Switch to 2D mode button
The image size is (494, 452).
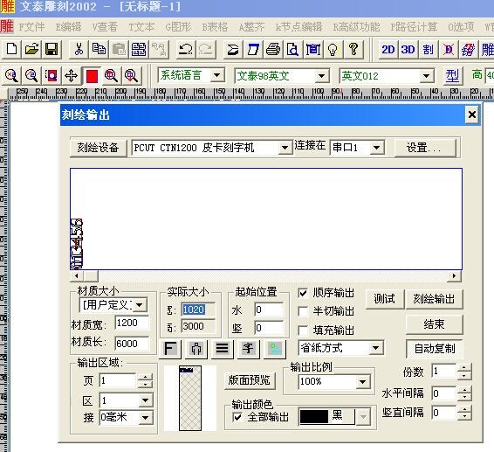tap(388, 49)
